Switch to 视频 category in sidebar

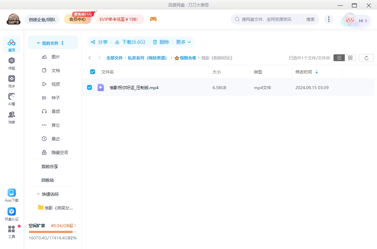coord(56,84)
